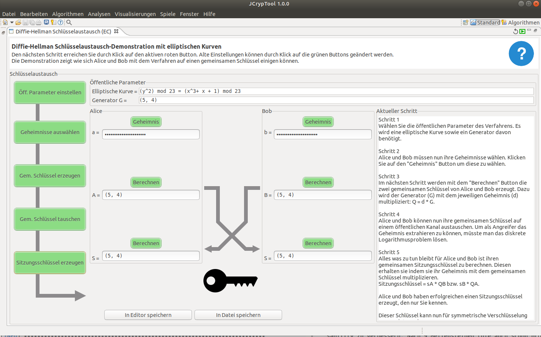
Task: Click Bob's Geheimnis button
Action: click(318, 122)
